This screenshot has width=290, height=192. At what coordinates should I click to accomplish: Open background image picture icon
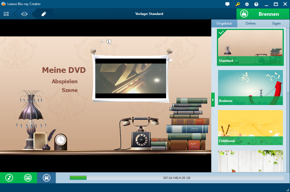(28, 178)
